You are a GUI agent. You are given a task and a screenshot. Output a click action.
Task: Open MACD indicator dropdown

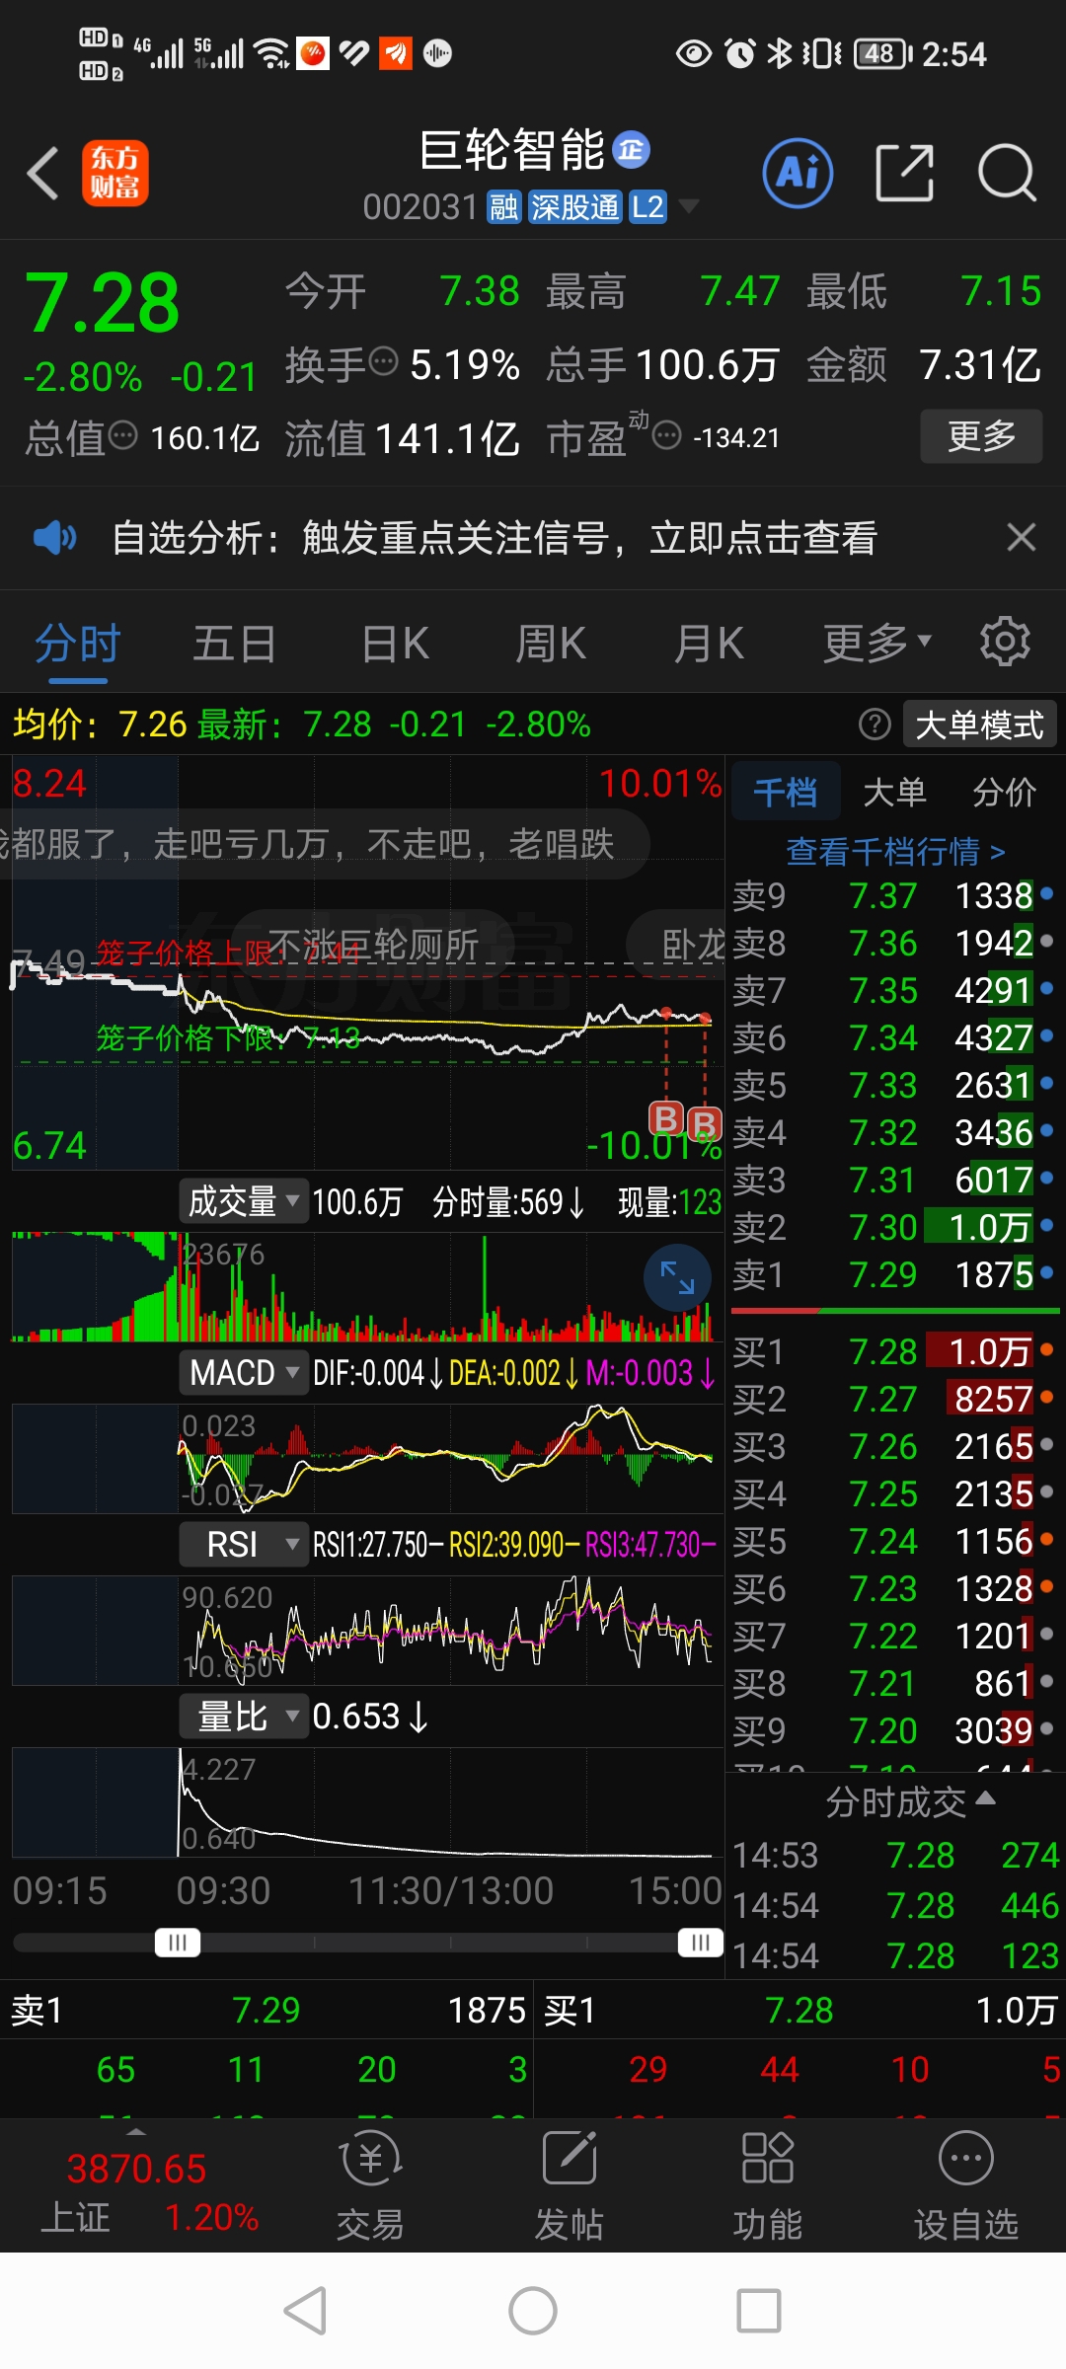(244, 1372)
